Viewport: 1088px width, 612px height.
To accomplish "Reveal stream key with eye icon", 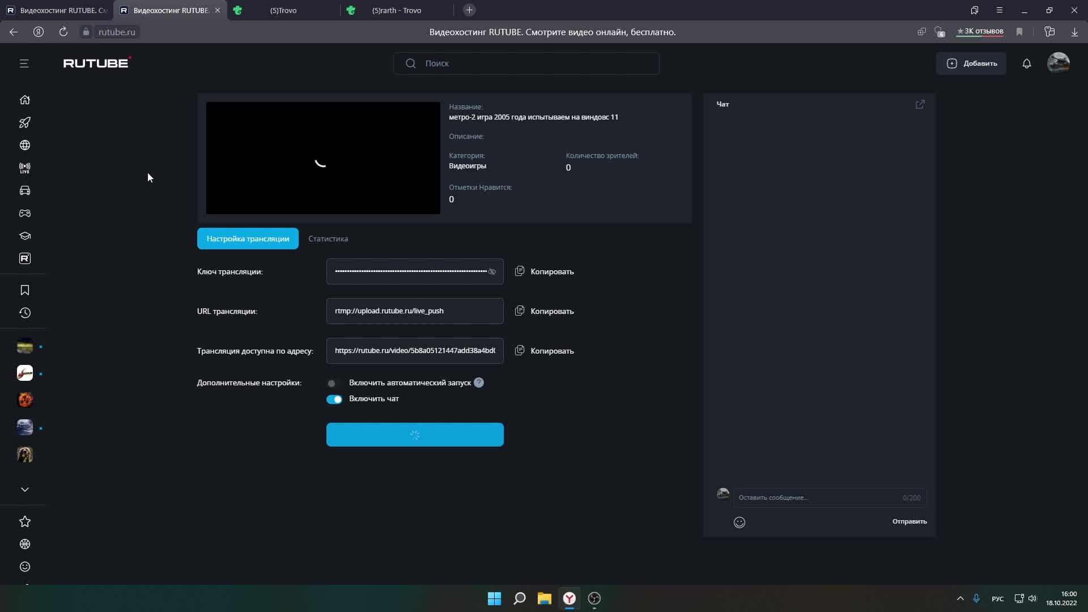I will click(492, 272).
